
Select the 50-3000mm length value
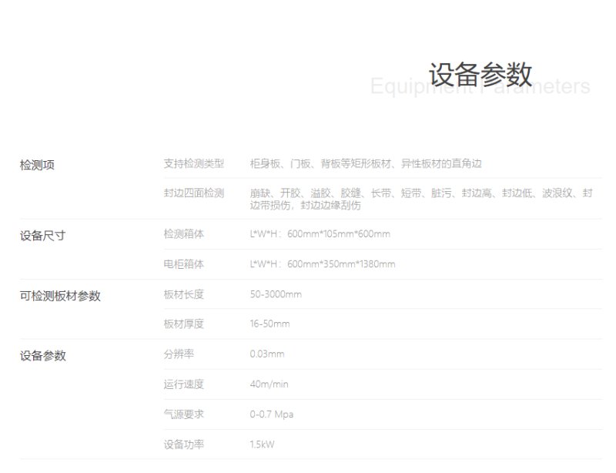276,294
